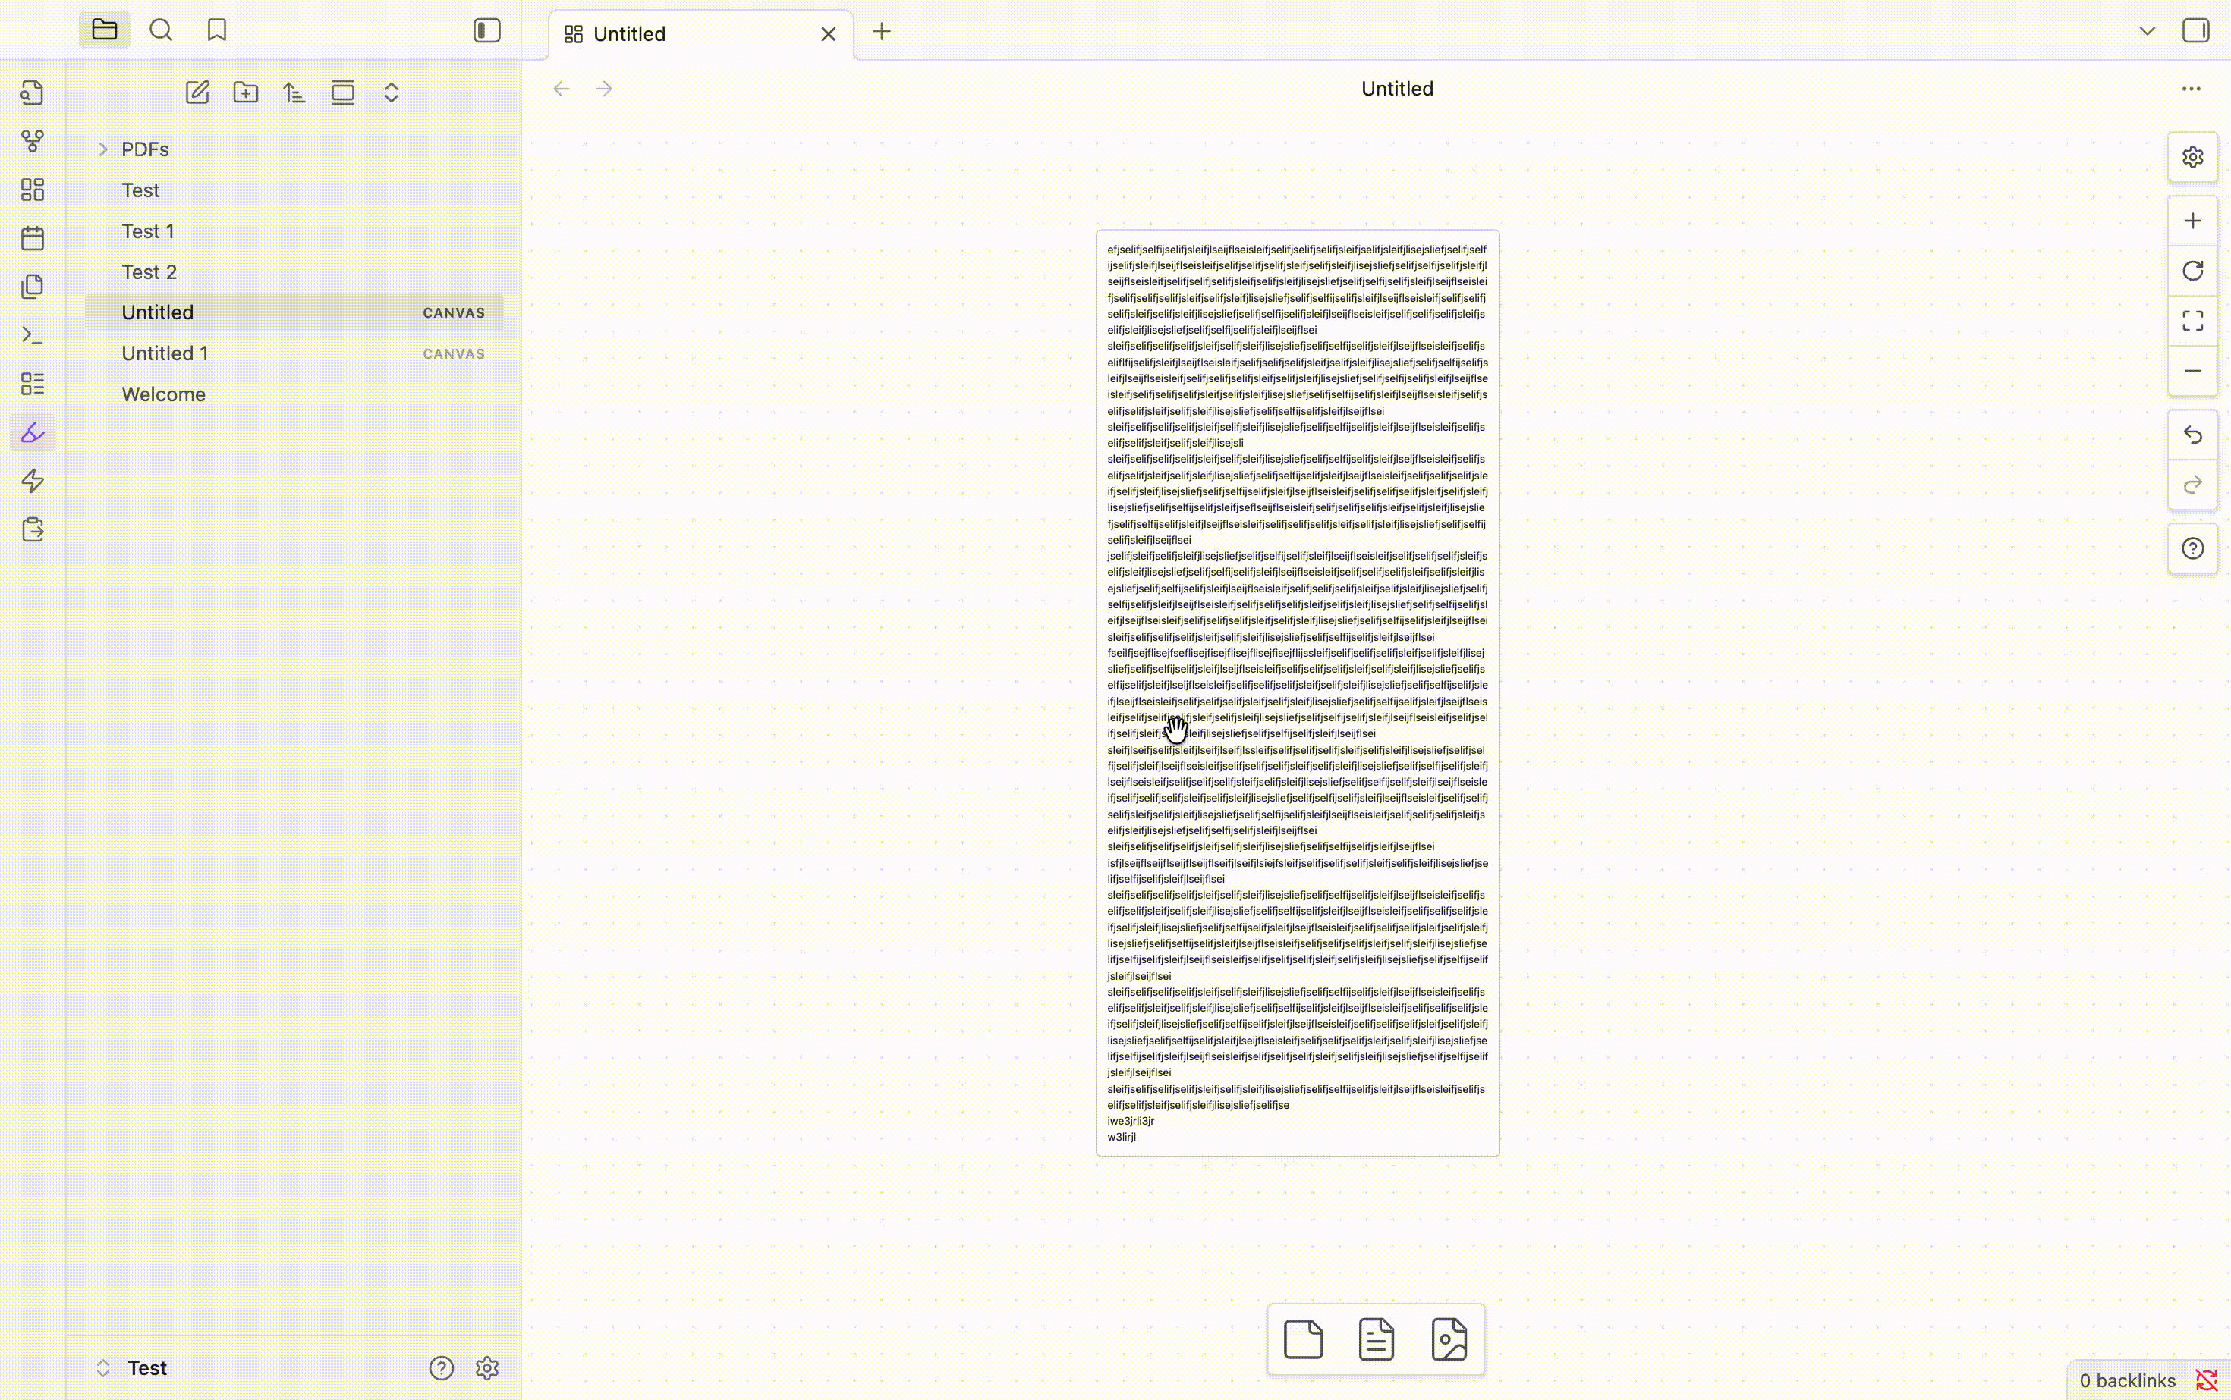The height and width of the screenshot is (1400, 2231).
Task: Undo the last canvas action
Action: 2192,435
